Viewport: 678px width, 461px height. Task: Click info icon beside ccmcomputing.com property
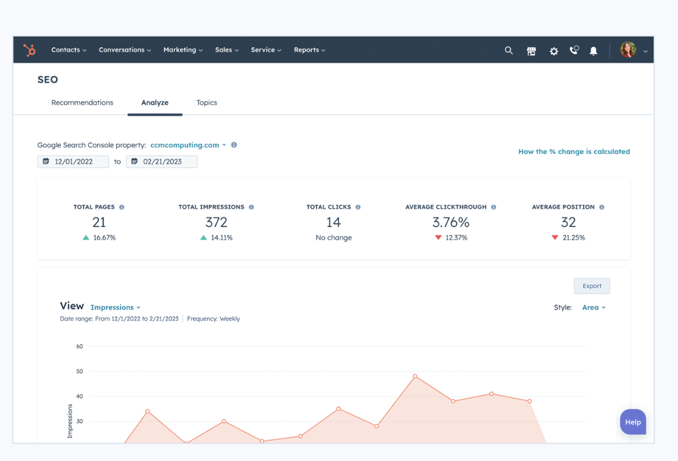pos(234,145)
